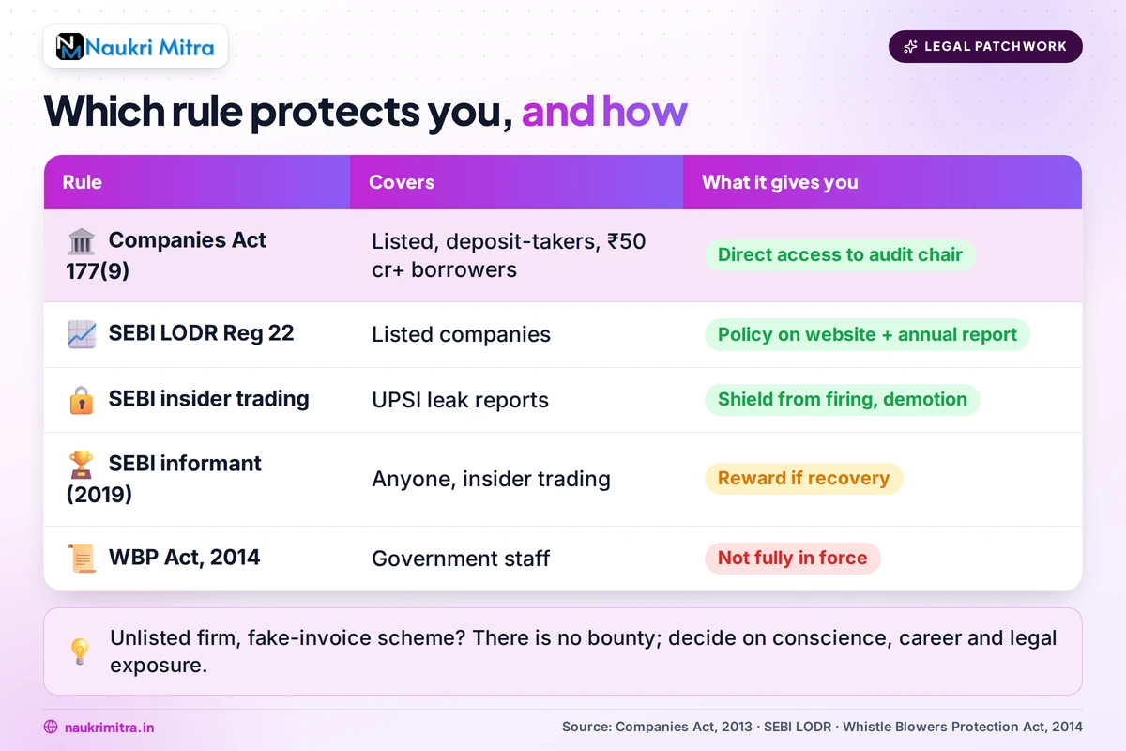Click the chart icon beside SEBI LODR Reg 22
The height and width of the screenshot is (751, 1126).
tap(82, 334)
